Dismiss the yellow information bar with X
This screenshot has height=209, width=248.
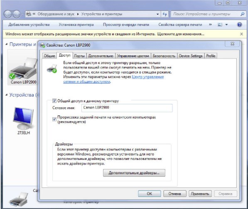pyautogui.click(x=241, y=34)
